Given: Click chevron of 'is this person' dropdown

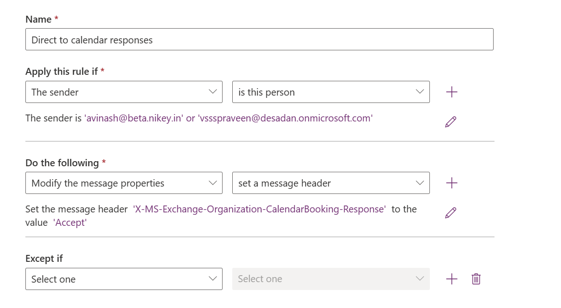Looking at the screenshot, I should (x=420, y=91).
